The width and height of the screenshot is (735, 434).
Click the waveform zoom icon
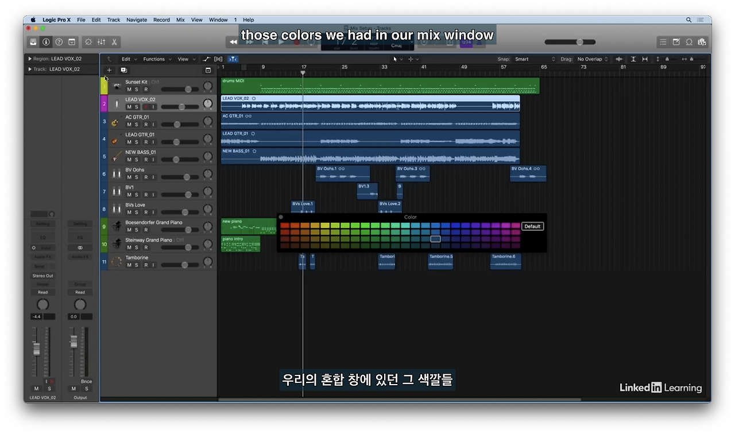coord(619,59)
